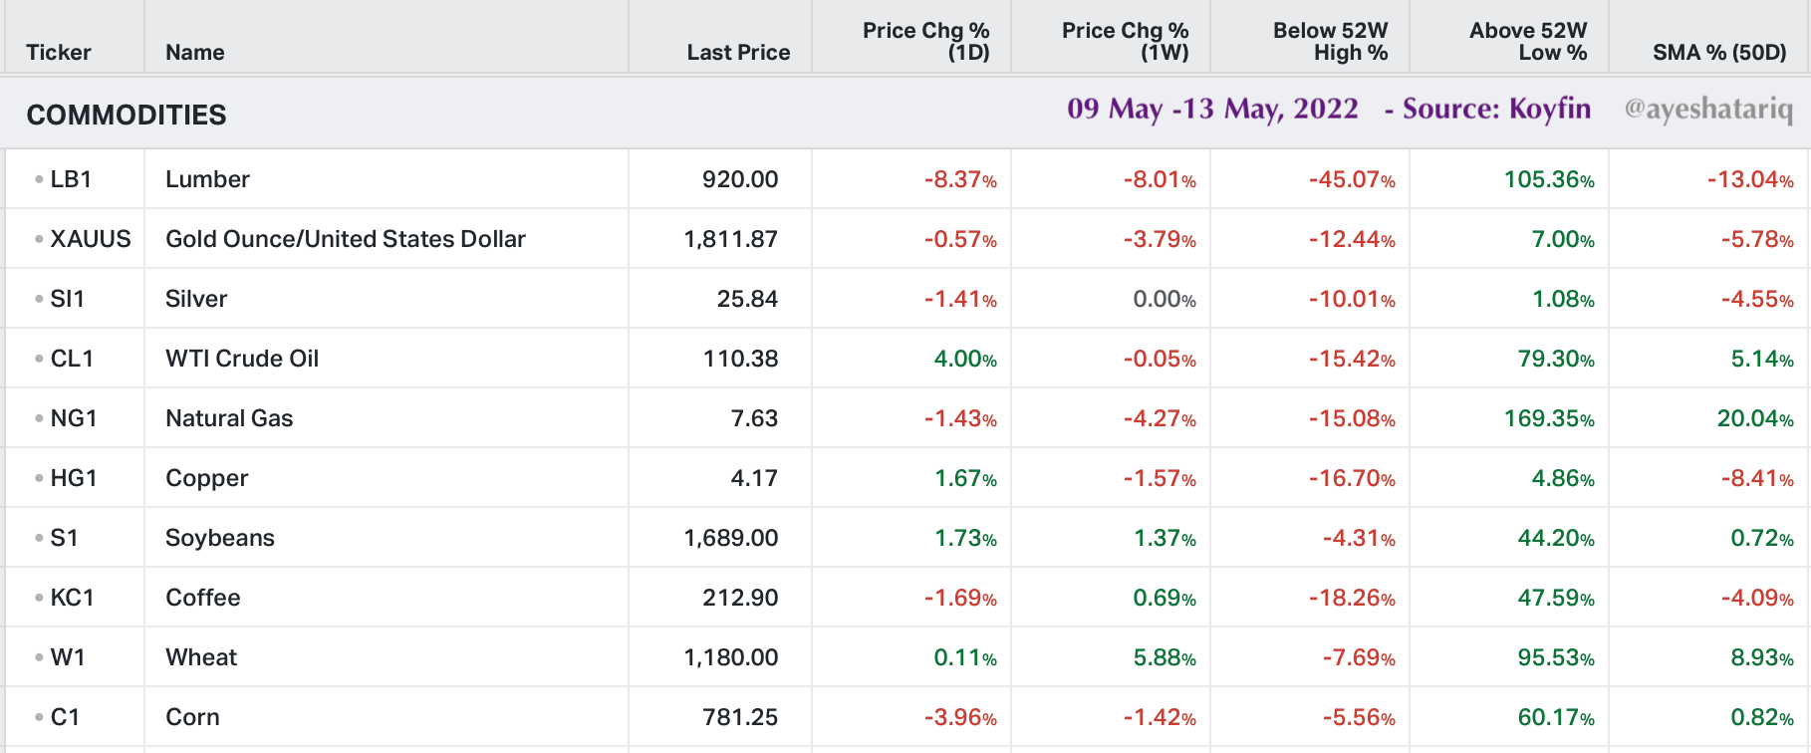Click Lumber last price 920.00

[x=740, y=179]
